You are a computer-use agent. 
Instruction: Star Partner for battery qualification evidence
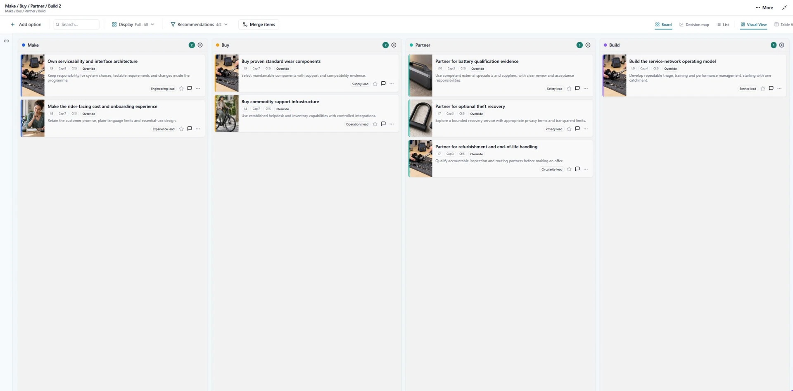pyautogui.click(x=569, y=88)
